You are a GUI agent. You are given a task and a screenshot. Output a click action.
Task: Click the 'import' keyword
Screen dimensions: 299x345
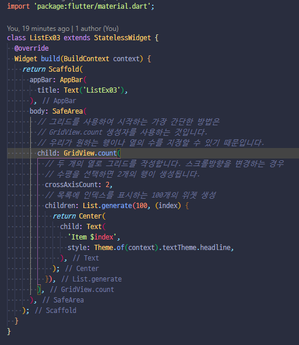18,6
